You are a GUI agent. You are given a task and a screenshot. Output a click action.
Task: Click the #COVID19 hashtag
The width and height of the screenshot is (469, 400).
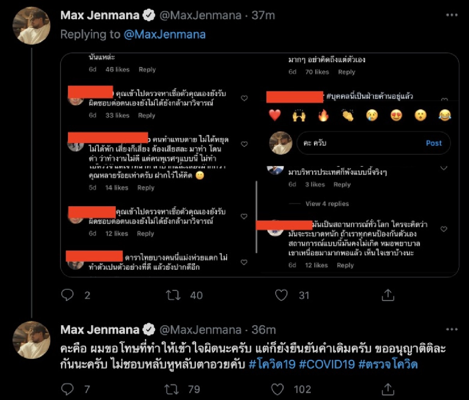tap(327, 364)
